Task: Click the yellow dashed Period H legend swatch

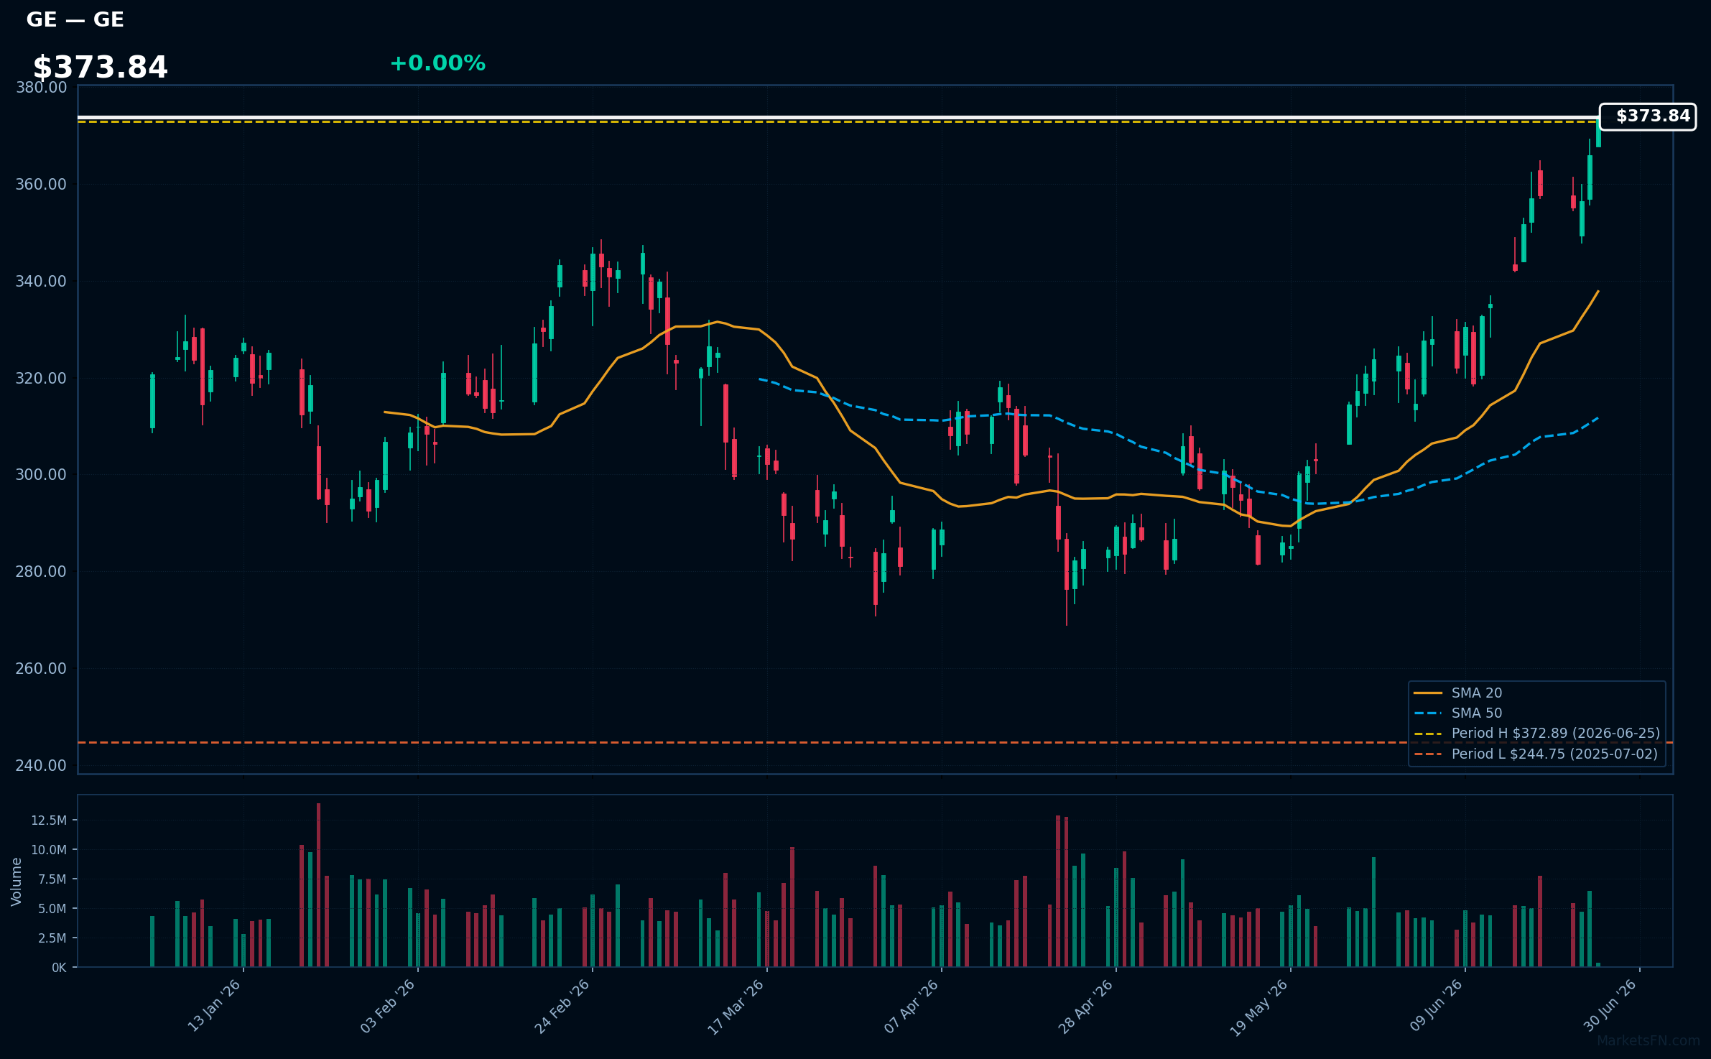Action: click(1428, 733)
